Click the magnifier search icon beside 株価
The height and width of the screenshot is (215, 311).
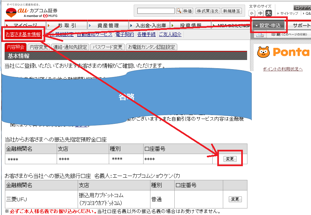click(179, 11)
